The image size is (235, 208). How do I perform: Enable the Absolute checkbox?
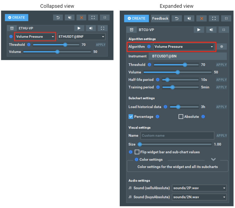coord(181,117)
